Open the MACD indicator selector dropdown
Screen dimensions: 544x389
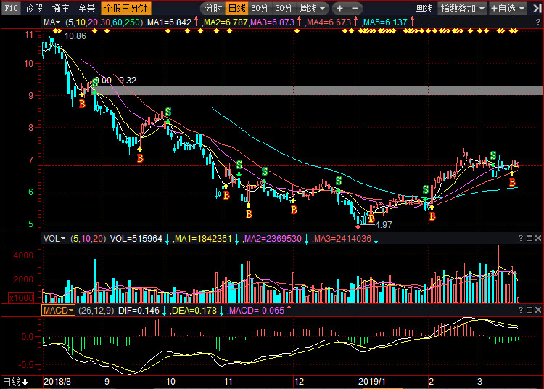tap(58, 310)
